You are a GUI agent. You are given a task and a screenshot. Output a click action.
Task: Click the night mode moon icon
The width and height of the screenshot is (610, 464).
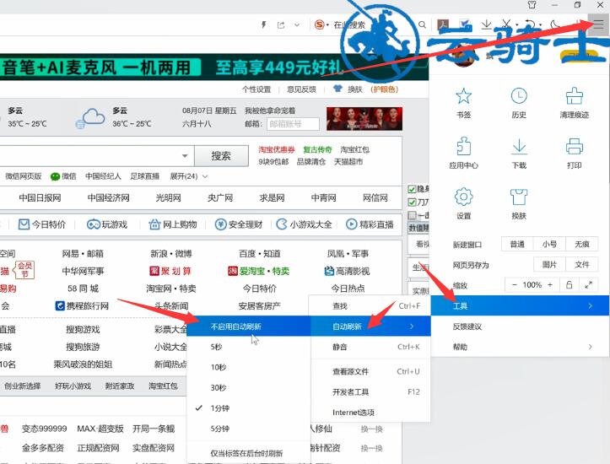coord(555,24)
